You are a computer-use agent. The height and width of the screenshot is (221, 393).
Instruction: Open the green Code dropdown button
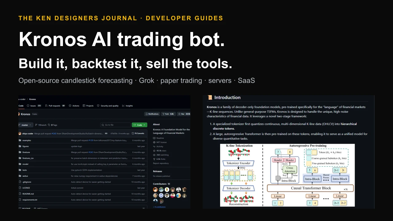[x=139, y=125]
